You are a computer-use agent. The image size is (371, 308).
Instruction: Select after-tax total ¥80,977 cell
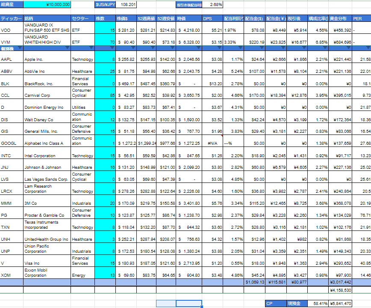click(x=297, y=282)
